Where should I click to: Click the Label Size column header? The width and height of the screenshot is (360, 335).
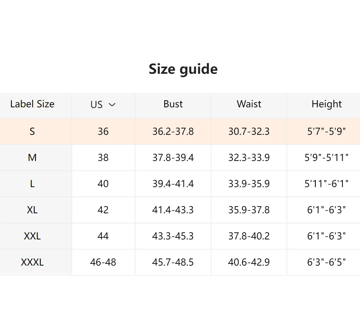tap(32, 104)
